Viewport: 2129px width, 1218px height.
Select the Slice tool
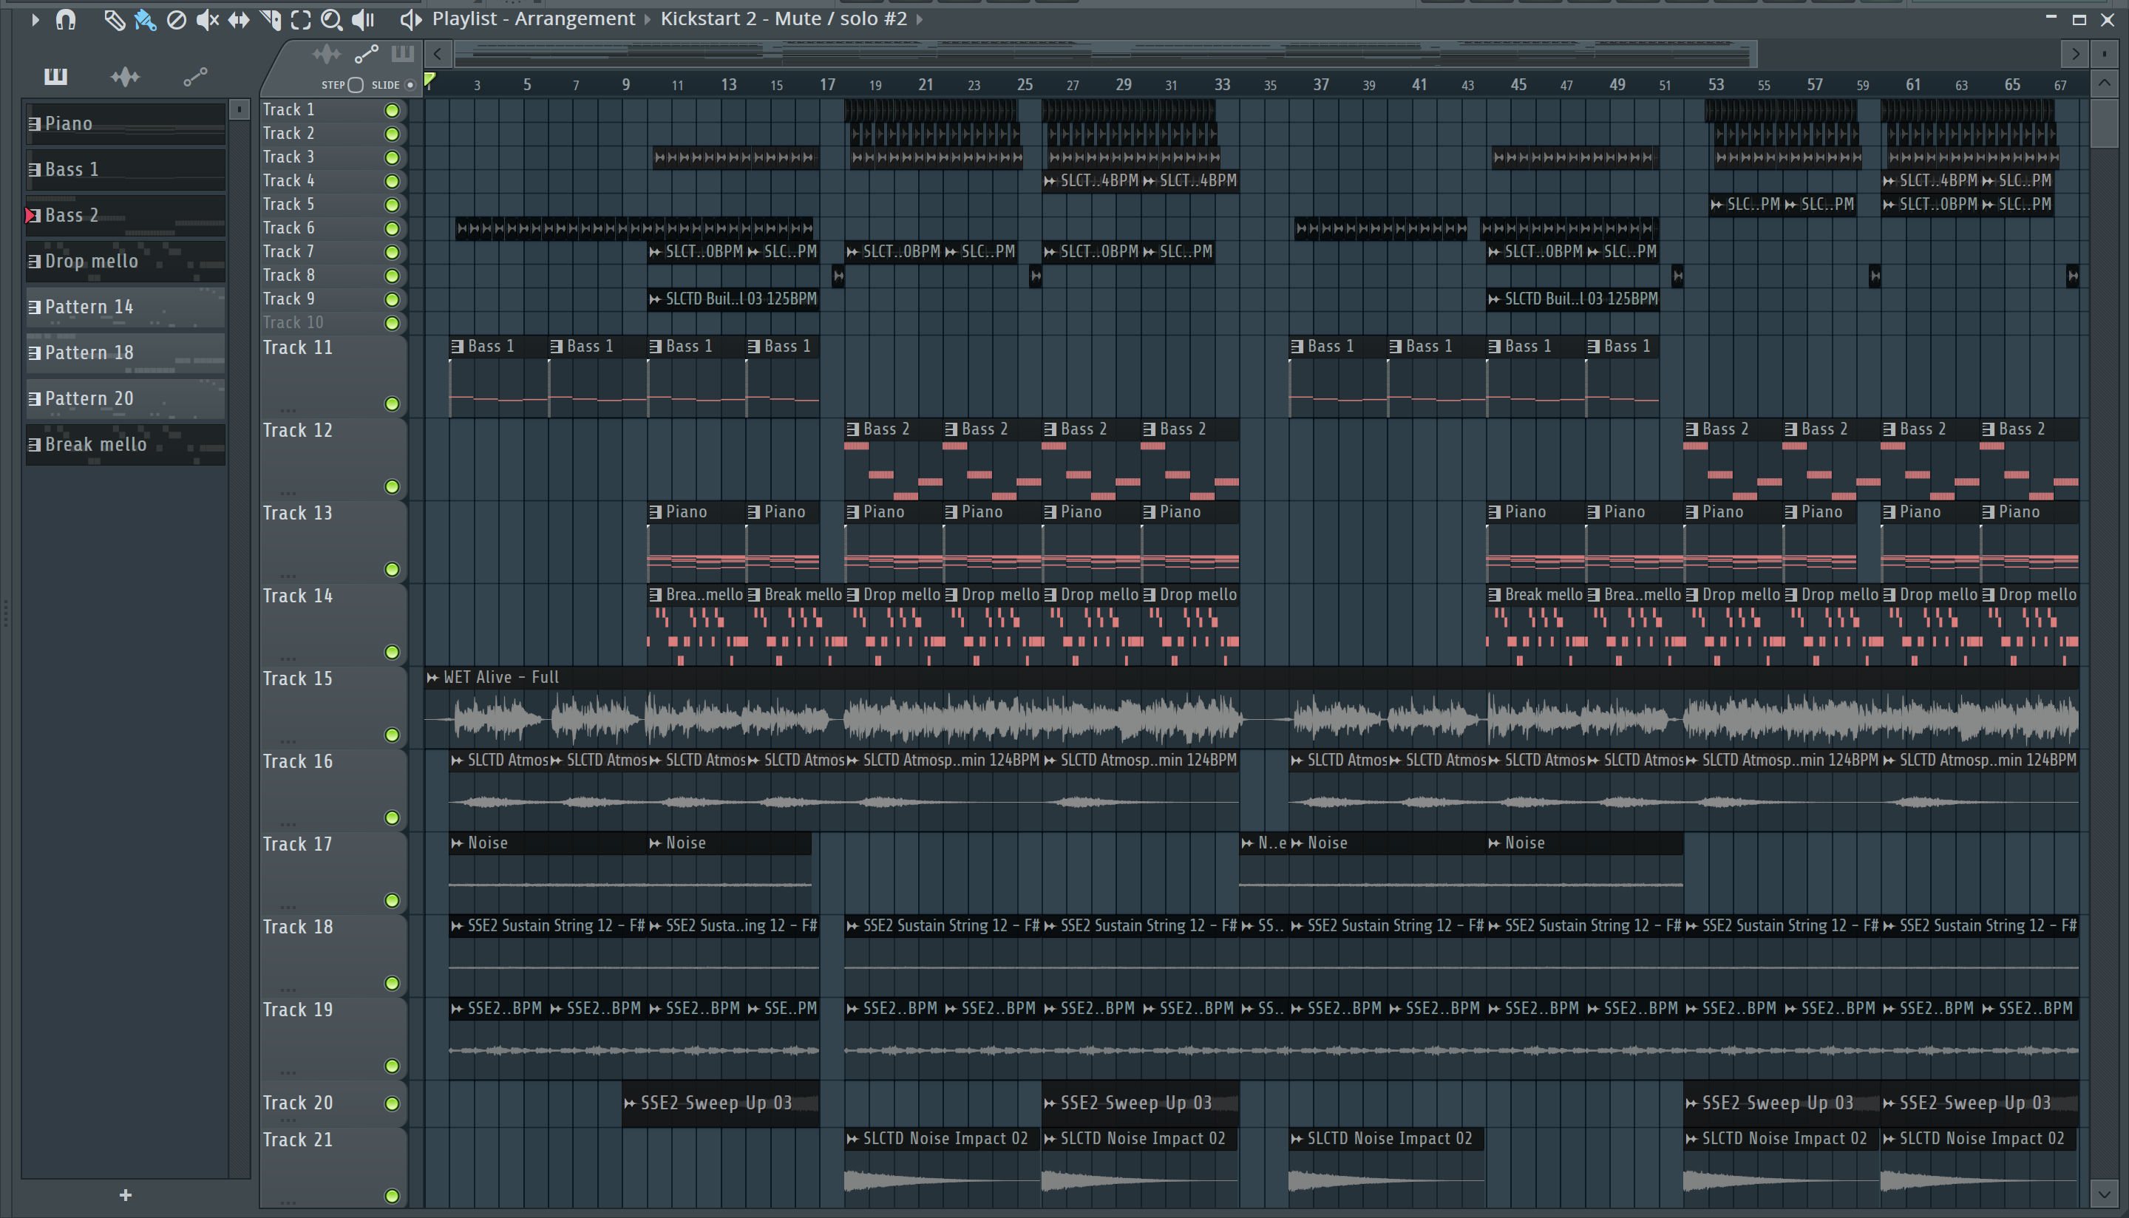pyautogui.click(x=271, y=19)
